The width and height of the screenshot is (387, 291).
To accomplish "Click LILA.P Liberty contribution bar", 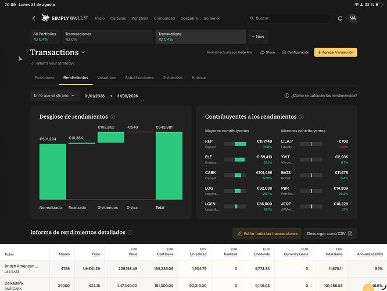I will coord(311,144).
